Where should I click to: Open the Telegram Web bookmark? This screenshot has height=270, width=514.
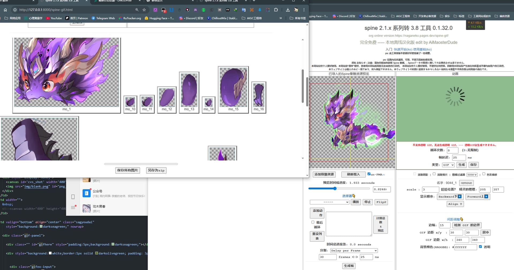coord(103,18)
